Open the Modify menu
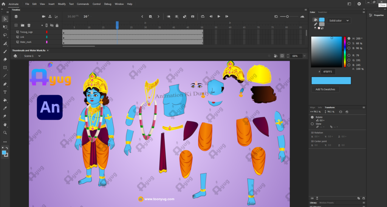The height and width of the screenshot is (207, 387). pos(62,4)
